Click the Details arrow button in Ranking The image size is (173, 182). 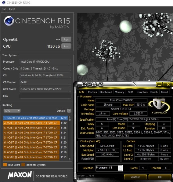click(x=69, y=111)
